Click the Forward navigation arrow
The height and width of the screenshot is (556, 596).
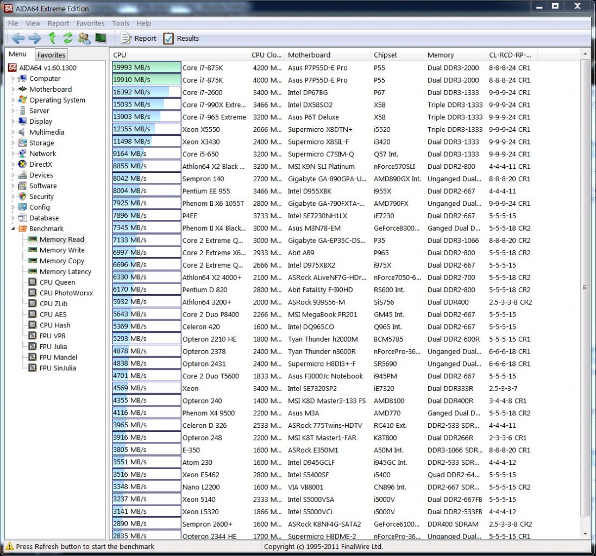[x=35, y=38]
